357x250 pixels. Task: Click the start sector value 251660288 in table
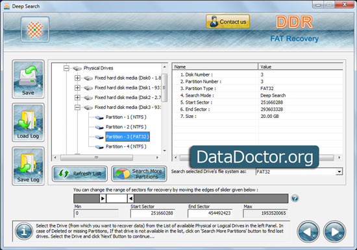click(x=271, y=102)
